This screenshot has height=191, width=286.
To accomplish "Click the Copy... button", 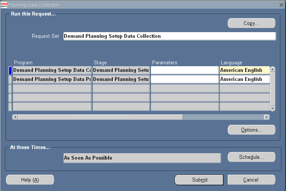I will pyautogui.click(x=251, y=23).
